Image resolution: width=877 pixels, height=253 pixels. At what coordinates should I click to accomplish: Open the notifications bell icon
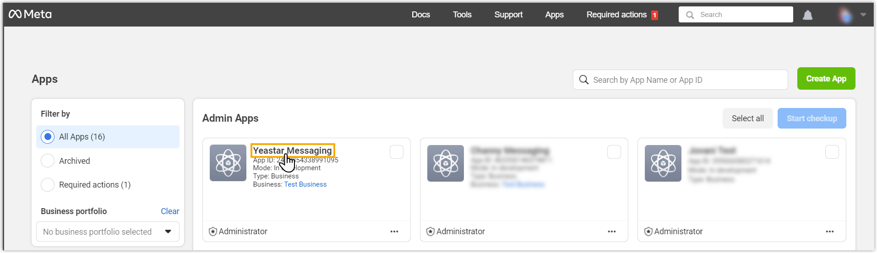pos(807,15)
